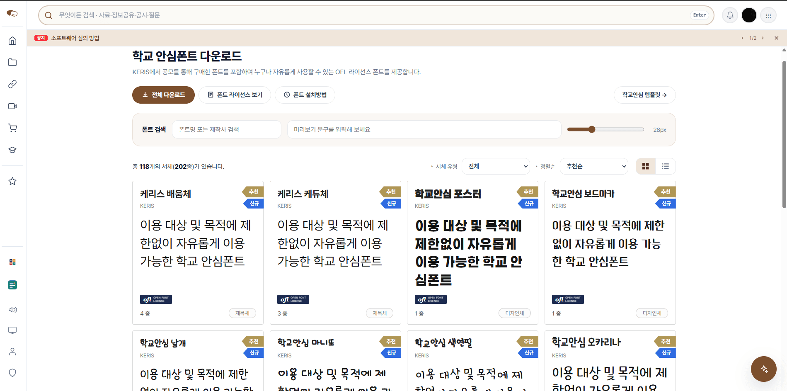
Task: Click 디자인체 tag on 학교안심 보드마카
Action: (x=652, y=313)
